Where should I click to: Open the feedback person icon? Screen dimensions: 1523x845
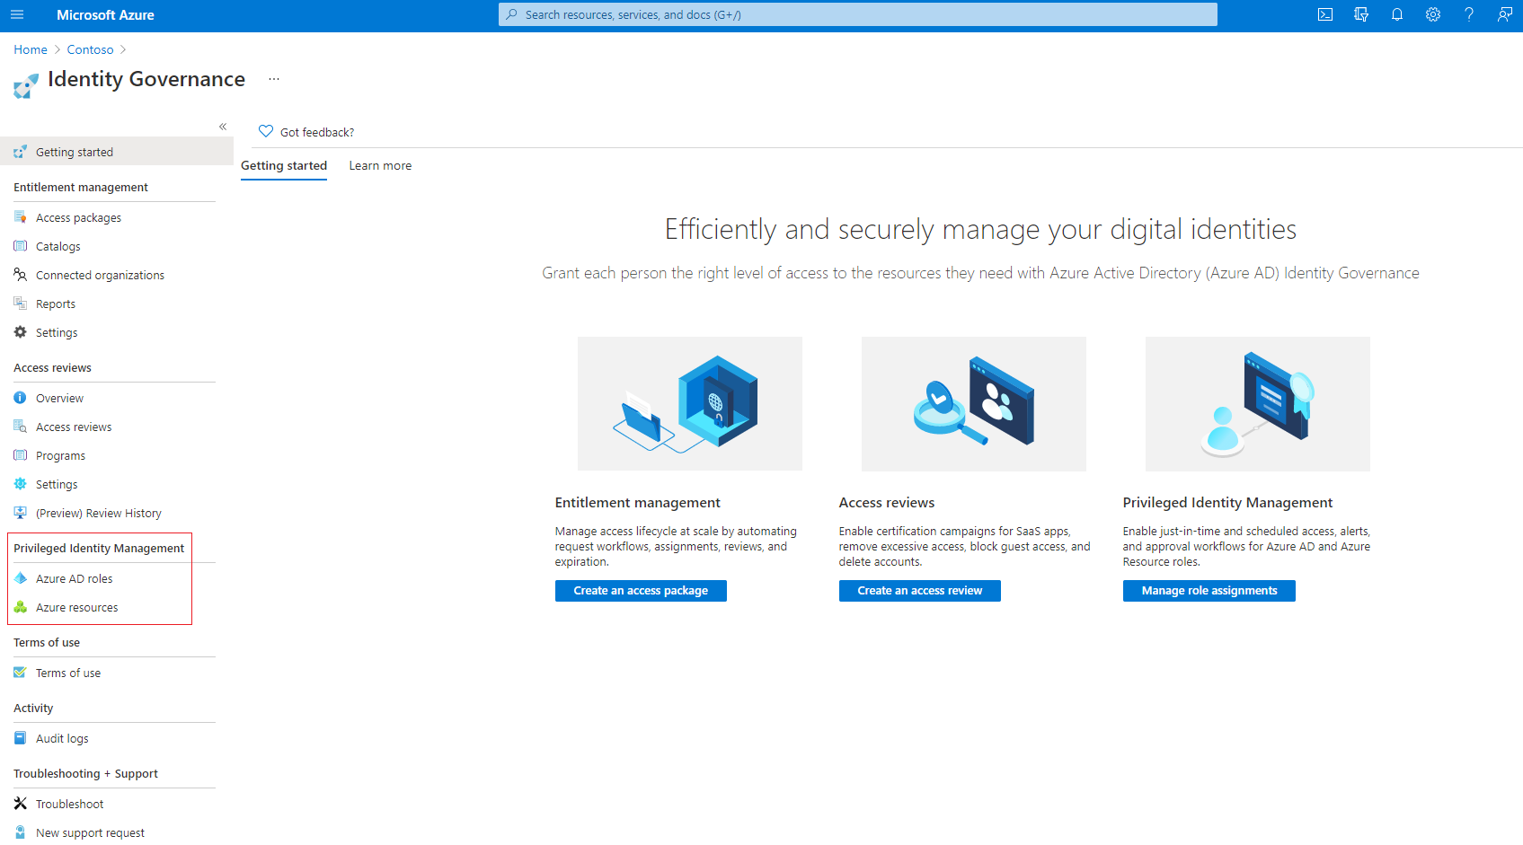1505,15
